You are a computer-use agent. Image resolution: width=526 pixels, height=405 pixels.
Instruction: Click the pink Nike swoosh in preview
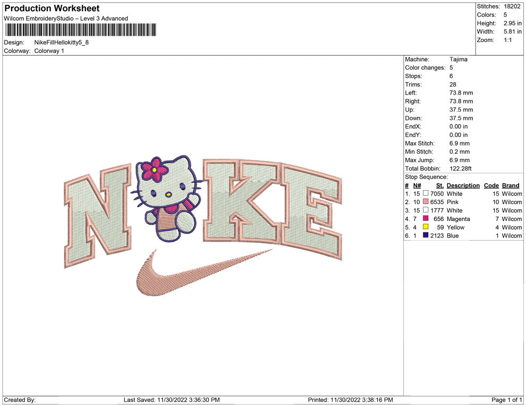click(204, 273)
